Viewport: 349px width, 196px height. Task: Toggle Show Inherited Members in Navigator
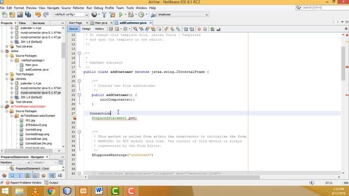[x=4, y=175]
